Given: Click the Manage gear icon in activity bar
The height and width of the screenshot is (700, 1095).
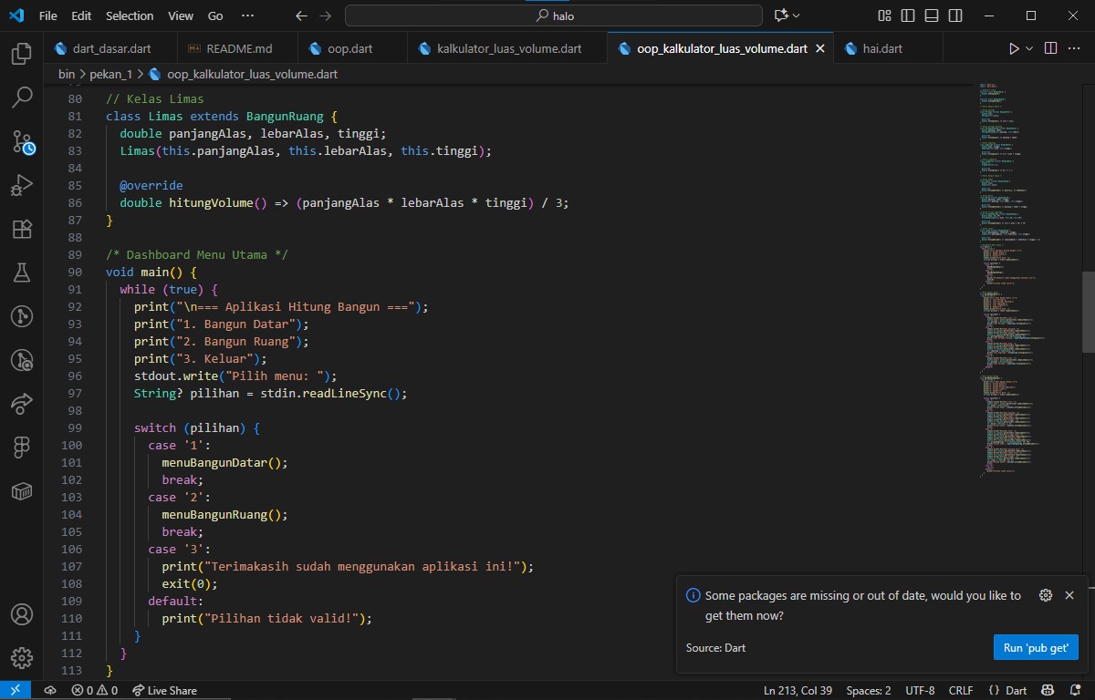Looking at the screenshot, I should pos(22,658).
